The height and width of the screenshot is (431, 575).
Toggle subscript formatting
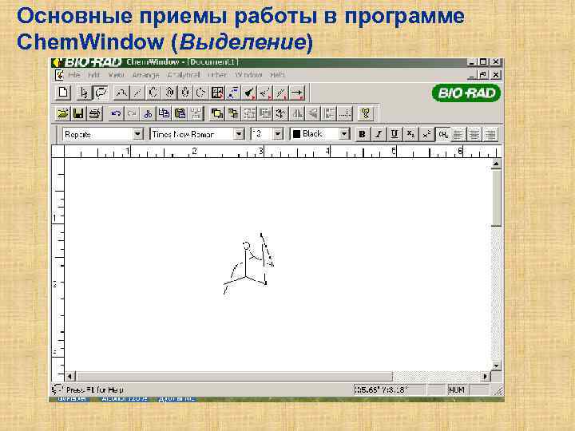[410, 134]
